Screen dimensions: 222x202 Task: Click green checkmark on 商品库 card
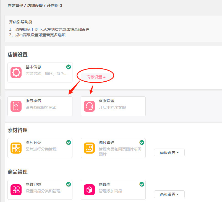(x=142, y=184)
